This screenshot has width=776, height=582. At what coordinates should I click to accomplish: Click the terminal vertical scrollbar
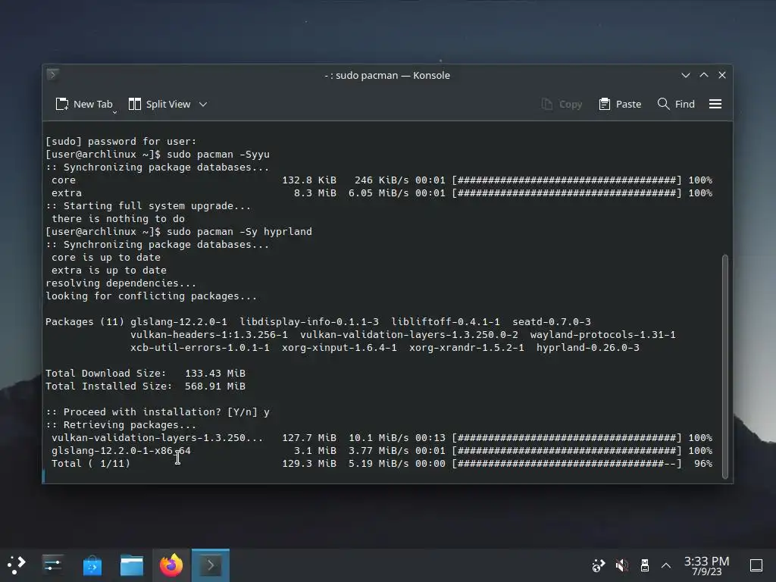tap(725, 366)
